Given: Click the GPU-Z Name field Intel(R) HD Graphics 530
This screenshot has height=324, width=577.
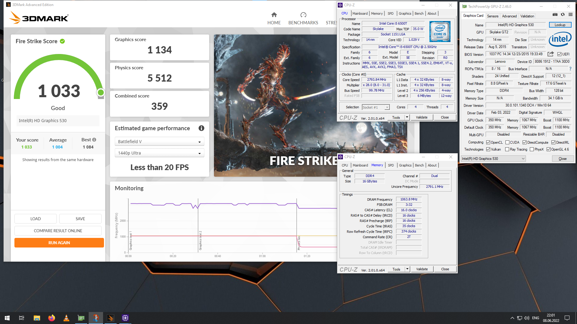Looking at the screenshot, I should (516, 25).
